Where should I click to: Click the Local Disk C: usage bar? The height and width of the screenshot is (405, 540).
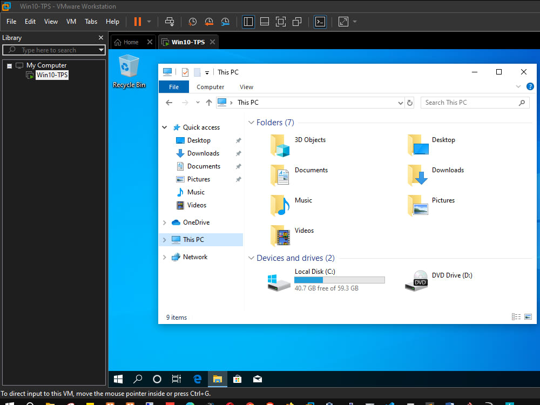339,280
